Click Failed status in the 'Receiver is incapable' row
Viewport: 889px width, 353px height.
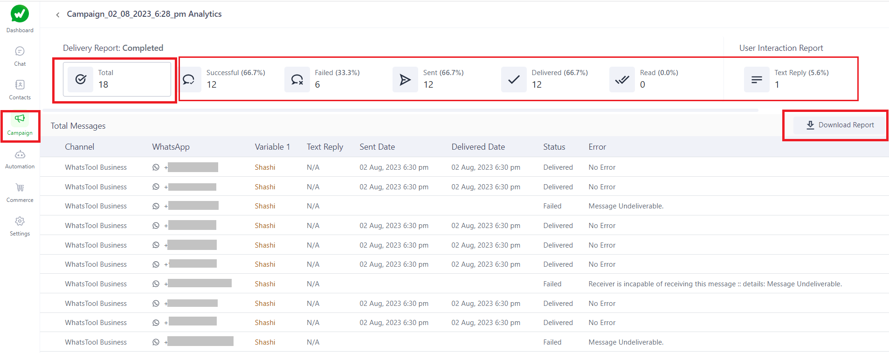pyautogui.click(x=552, y=284)
